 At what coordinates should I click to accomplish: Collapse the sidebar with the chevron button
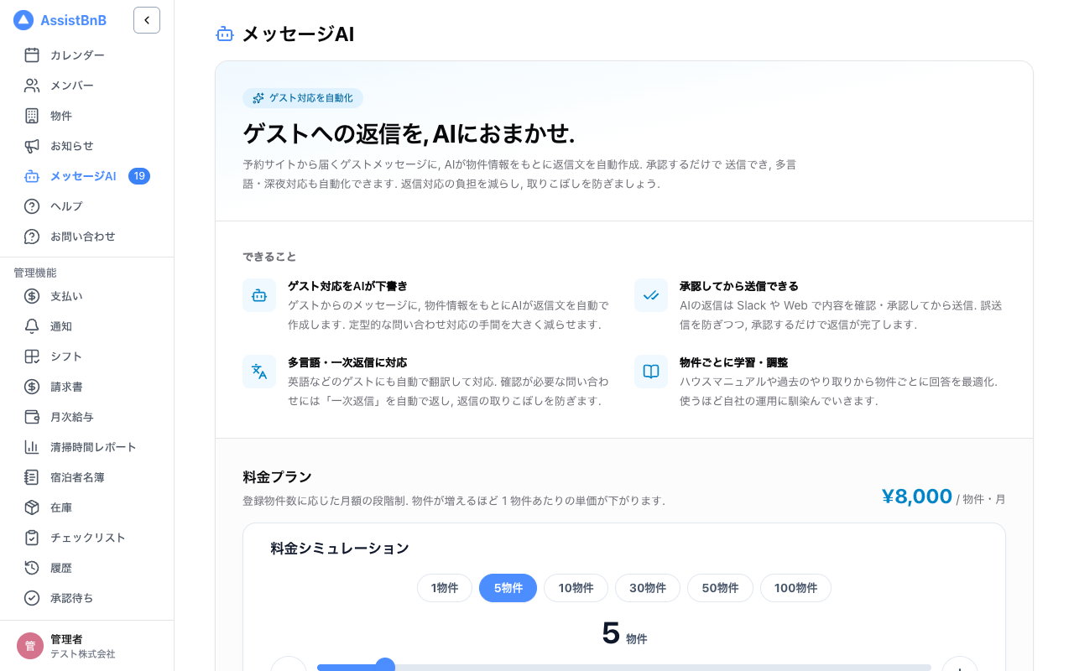(147, 20)
